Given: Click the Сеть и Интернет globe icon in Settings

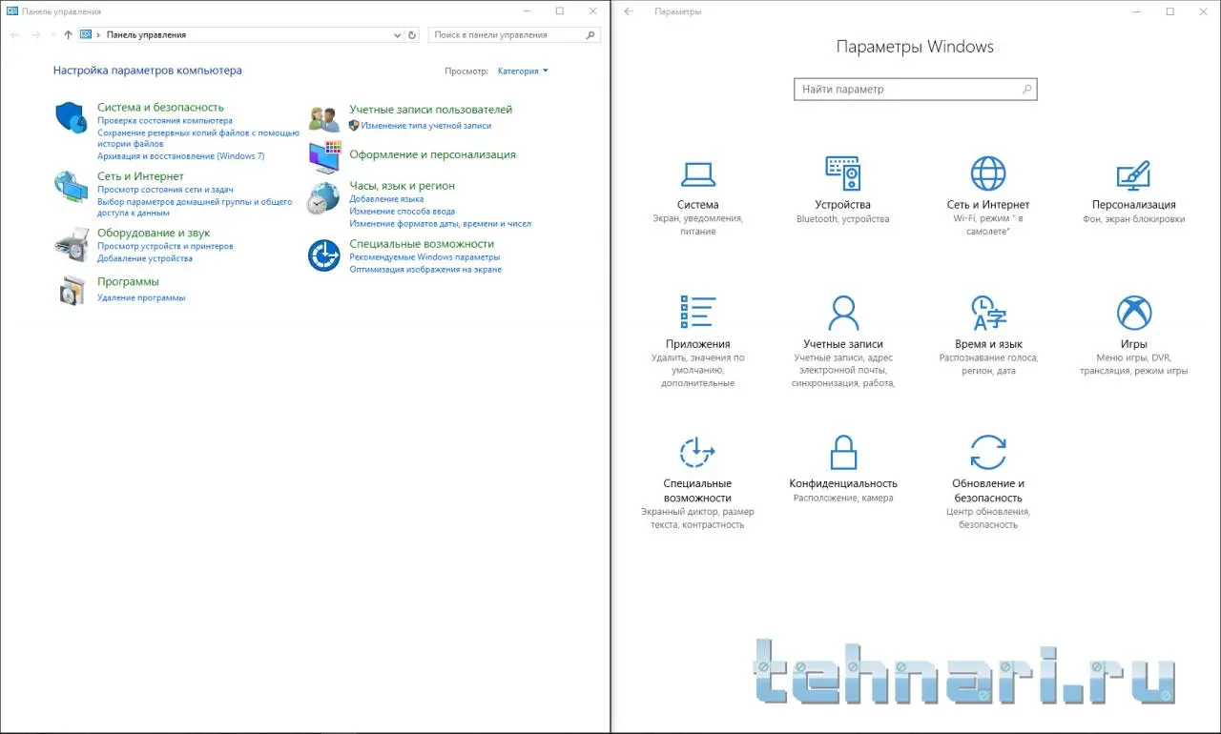Looking at the screenshot, I should (988, 173).
